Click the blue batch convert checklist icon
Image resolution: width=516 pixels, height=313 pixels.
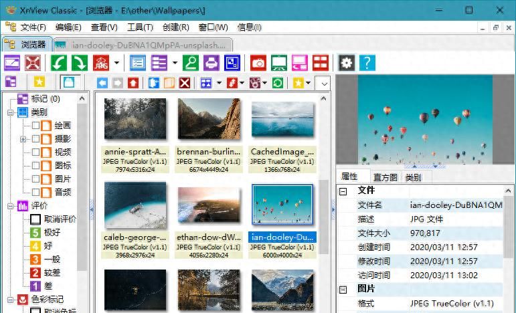(138, 63)
